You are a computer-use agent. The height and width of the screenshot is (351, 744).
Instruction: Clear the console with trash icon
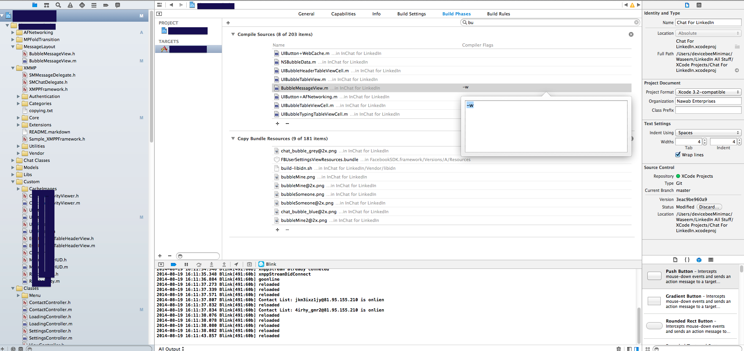[618, 349]
